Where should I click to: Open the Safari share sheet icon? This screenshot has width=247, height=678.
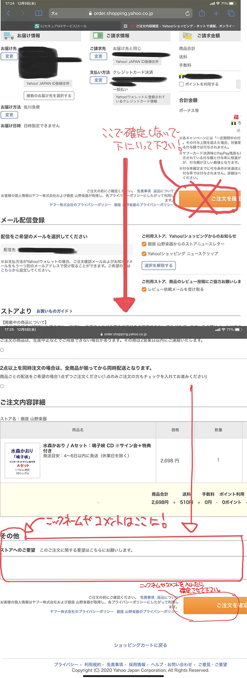202,13
